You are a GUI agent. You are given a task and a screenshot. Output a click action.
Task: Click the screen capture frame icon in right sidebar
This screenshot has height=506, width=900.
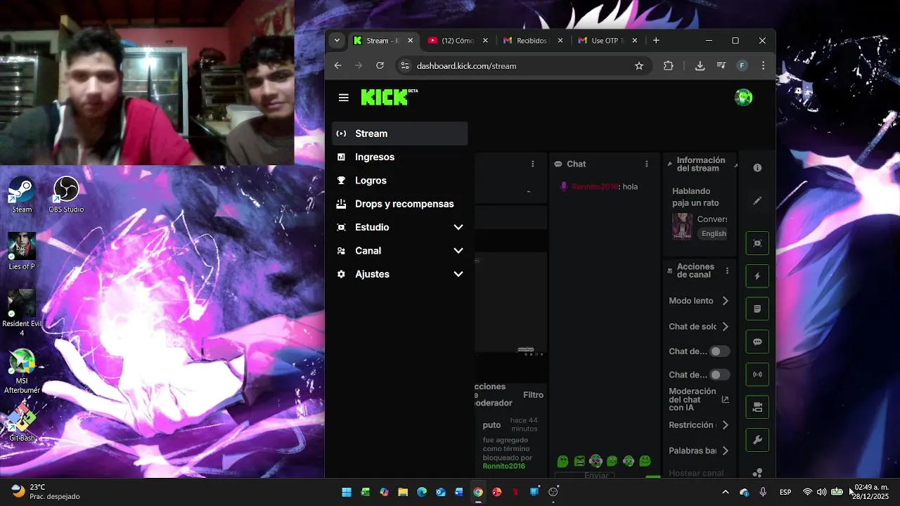[x=757, y=243]
